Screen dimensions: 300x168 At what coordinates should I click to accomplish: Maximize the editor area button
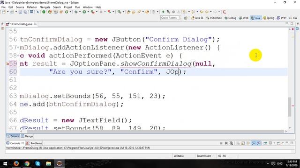pos(292,24)
